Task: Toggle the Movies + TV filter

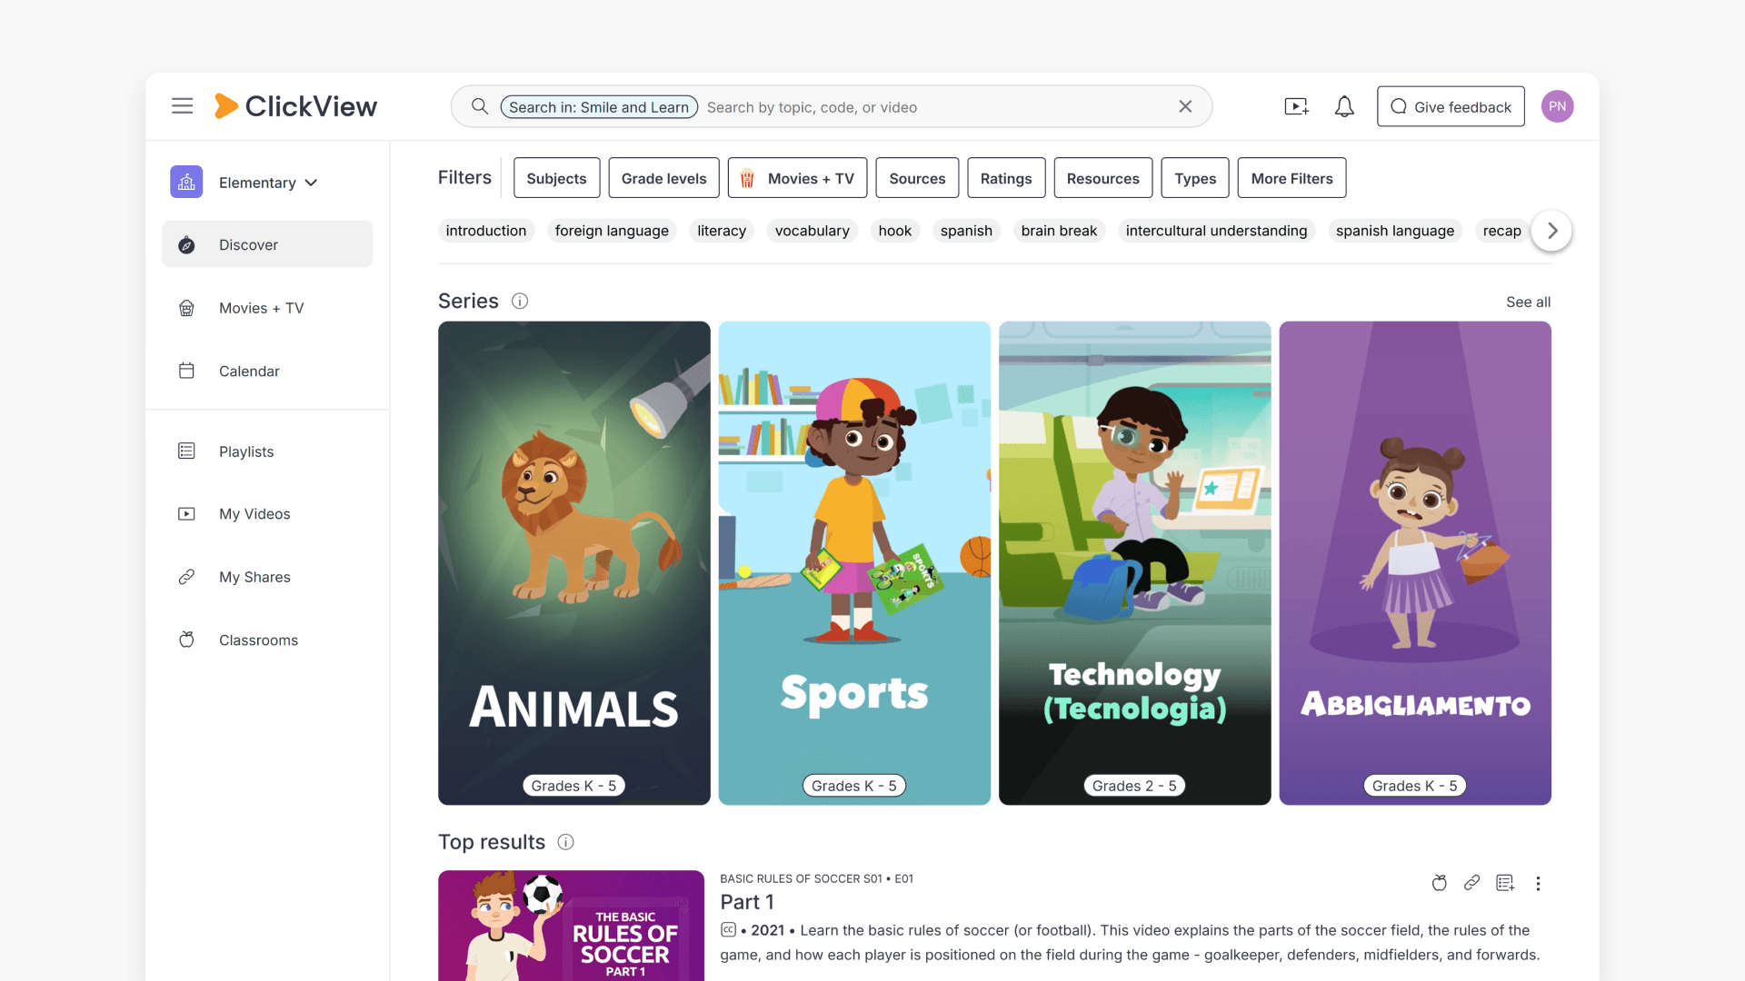Action: tap(797, 178)
